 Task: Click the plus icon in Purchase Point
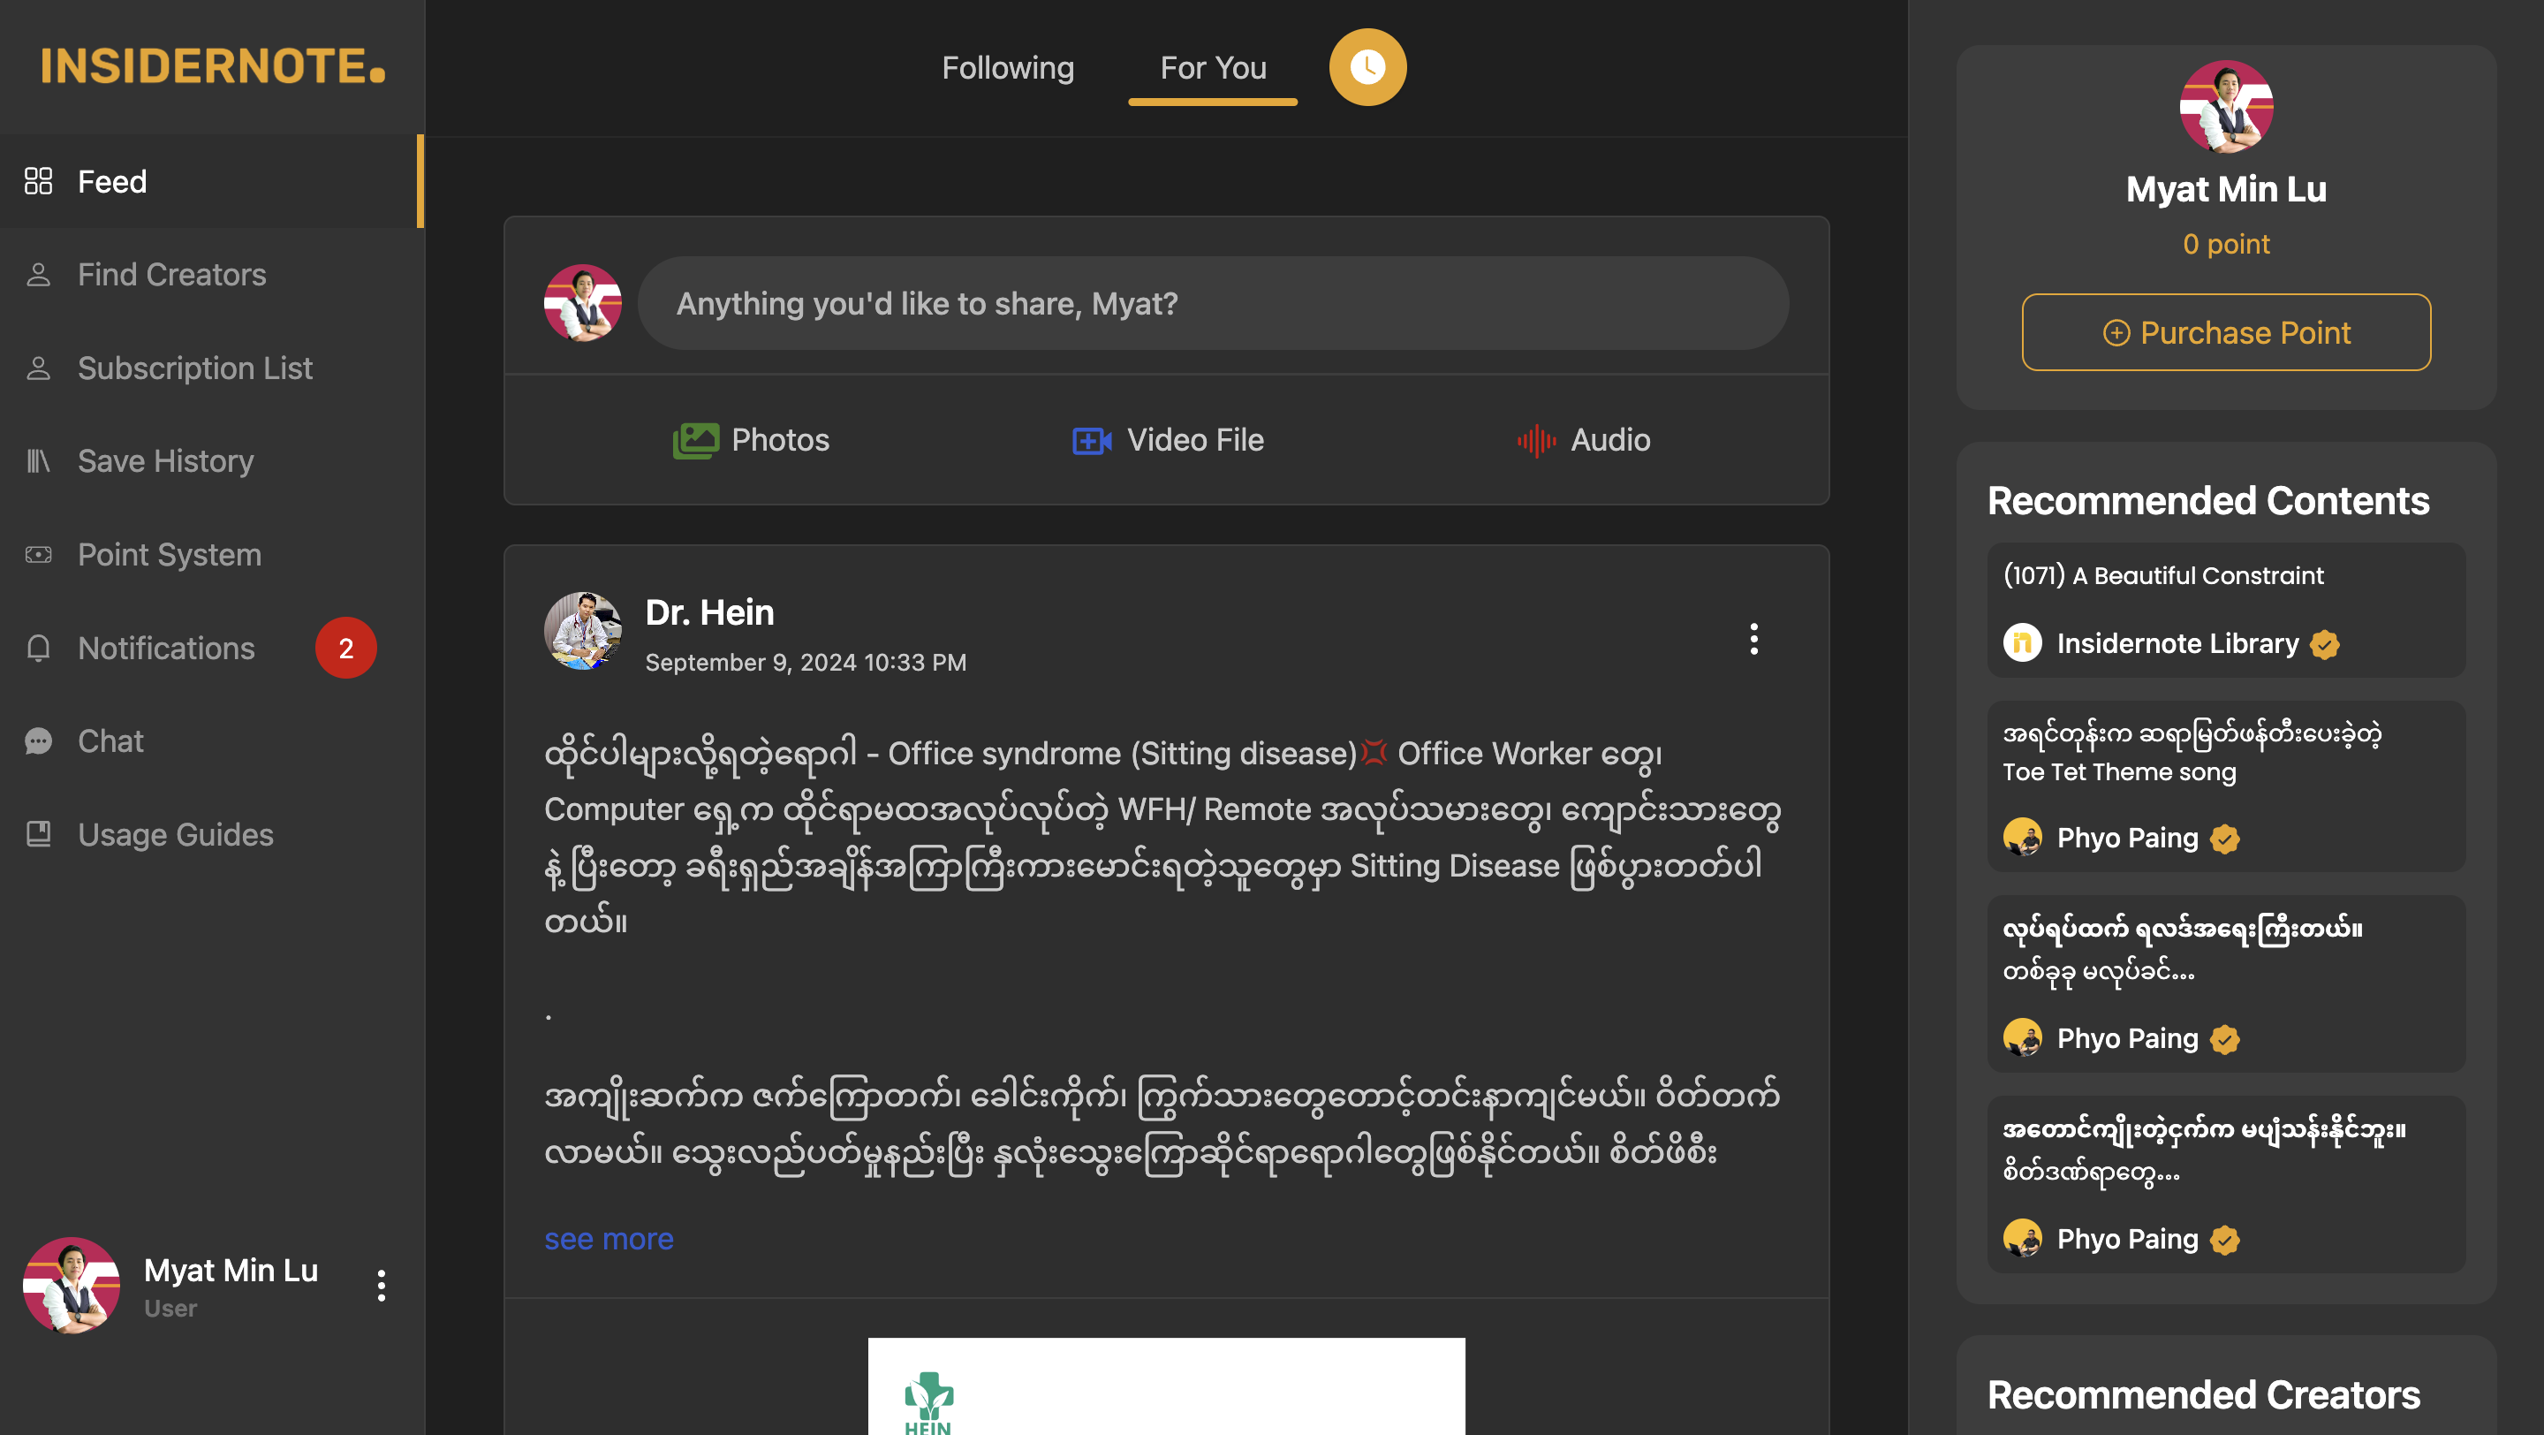pos(2116,333)
